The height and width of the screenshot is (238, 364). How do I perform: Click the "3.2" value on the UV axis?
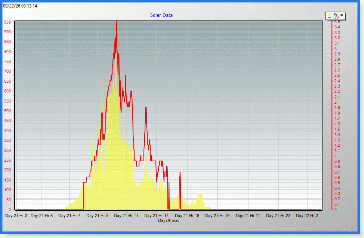(x=337, y=38)
